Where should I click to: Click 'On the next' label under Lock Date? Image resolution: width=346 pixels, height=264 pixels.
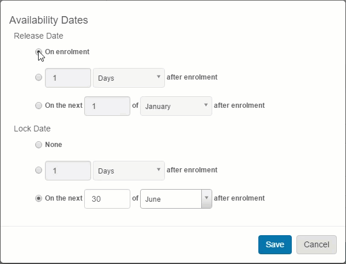63,198
